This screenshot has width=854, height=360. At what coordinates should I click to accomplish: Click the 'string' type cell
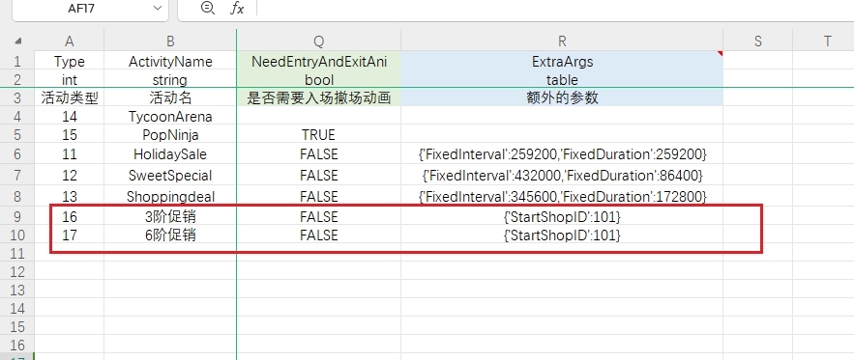coord(170,79)
